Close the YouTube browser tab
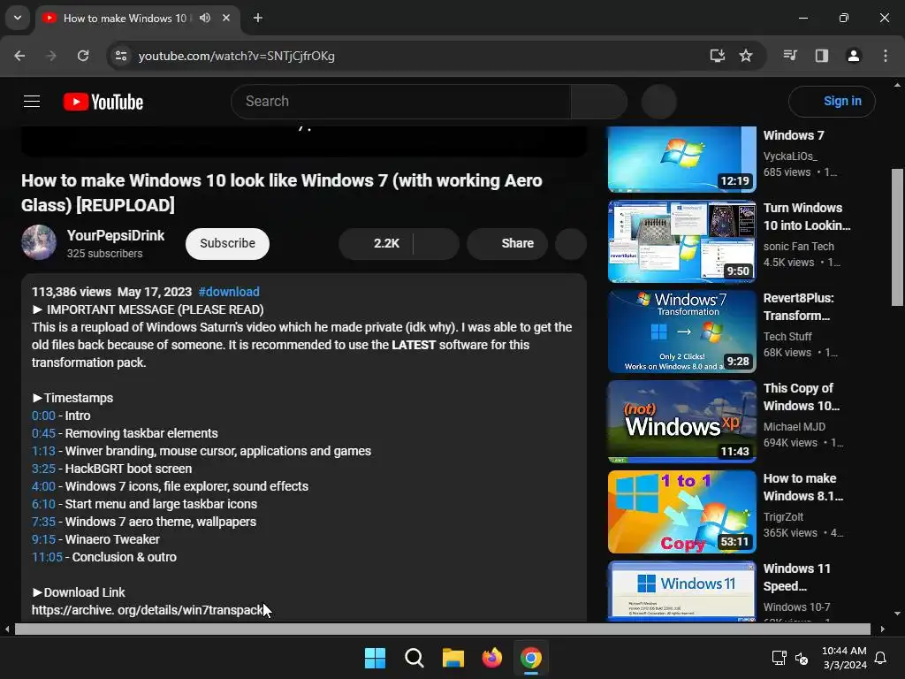This screenshot has width=905, height=679. click(x=226, y=18)
